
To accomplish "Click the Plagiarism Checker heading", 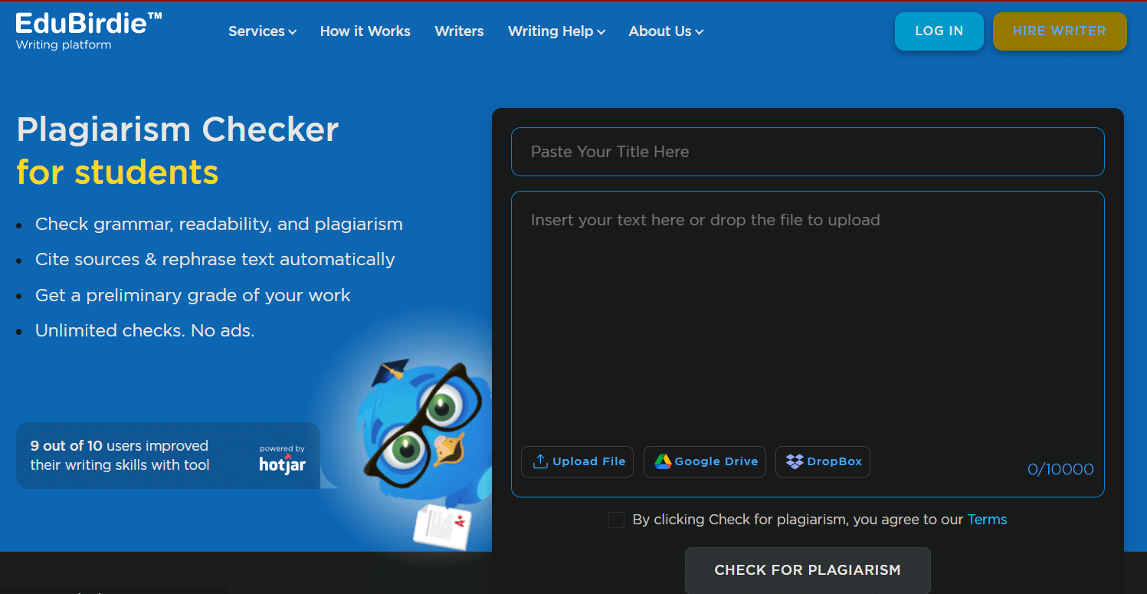I will pos(178,130).
